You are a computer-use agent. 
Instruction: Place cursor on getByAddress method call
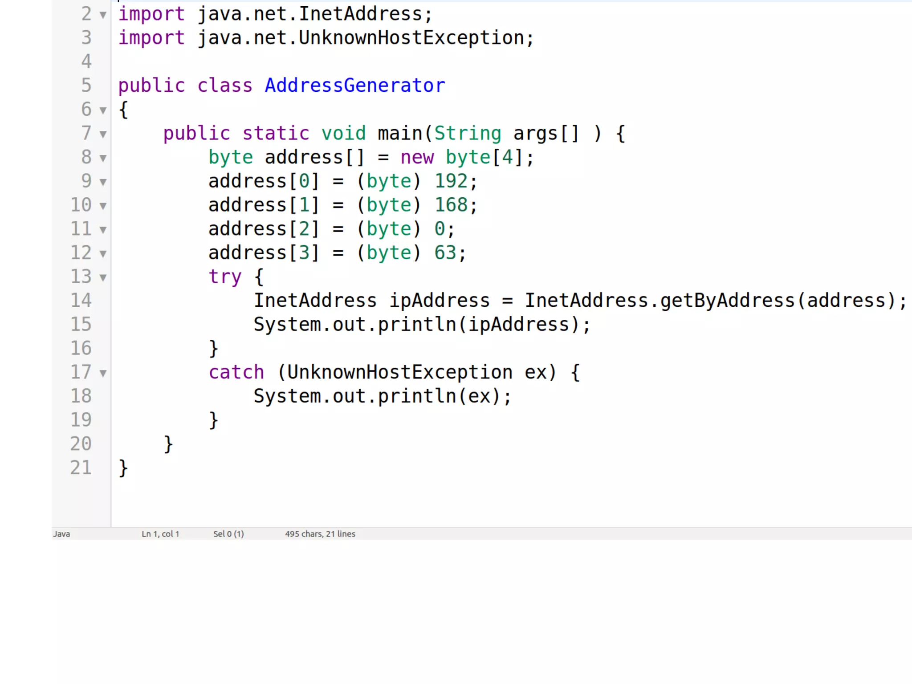(x=727, y=301)
